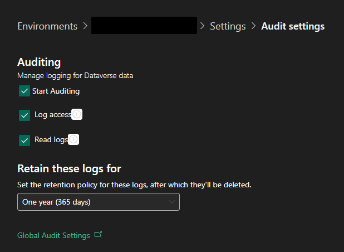Click the redacted environment name breadcrumb
This screenshot has width=344, height=252.
coord(144,25)
